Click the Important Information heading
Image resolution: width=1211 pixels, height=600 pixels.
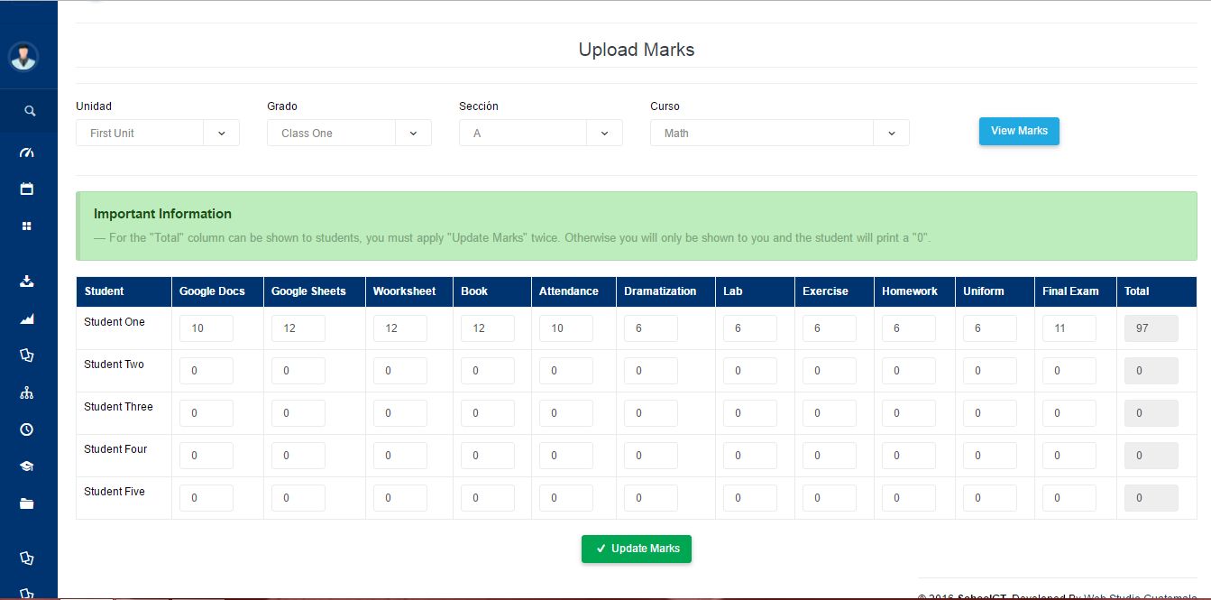(x=162, y=214)
